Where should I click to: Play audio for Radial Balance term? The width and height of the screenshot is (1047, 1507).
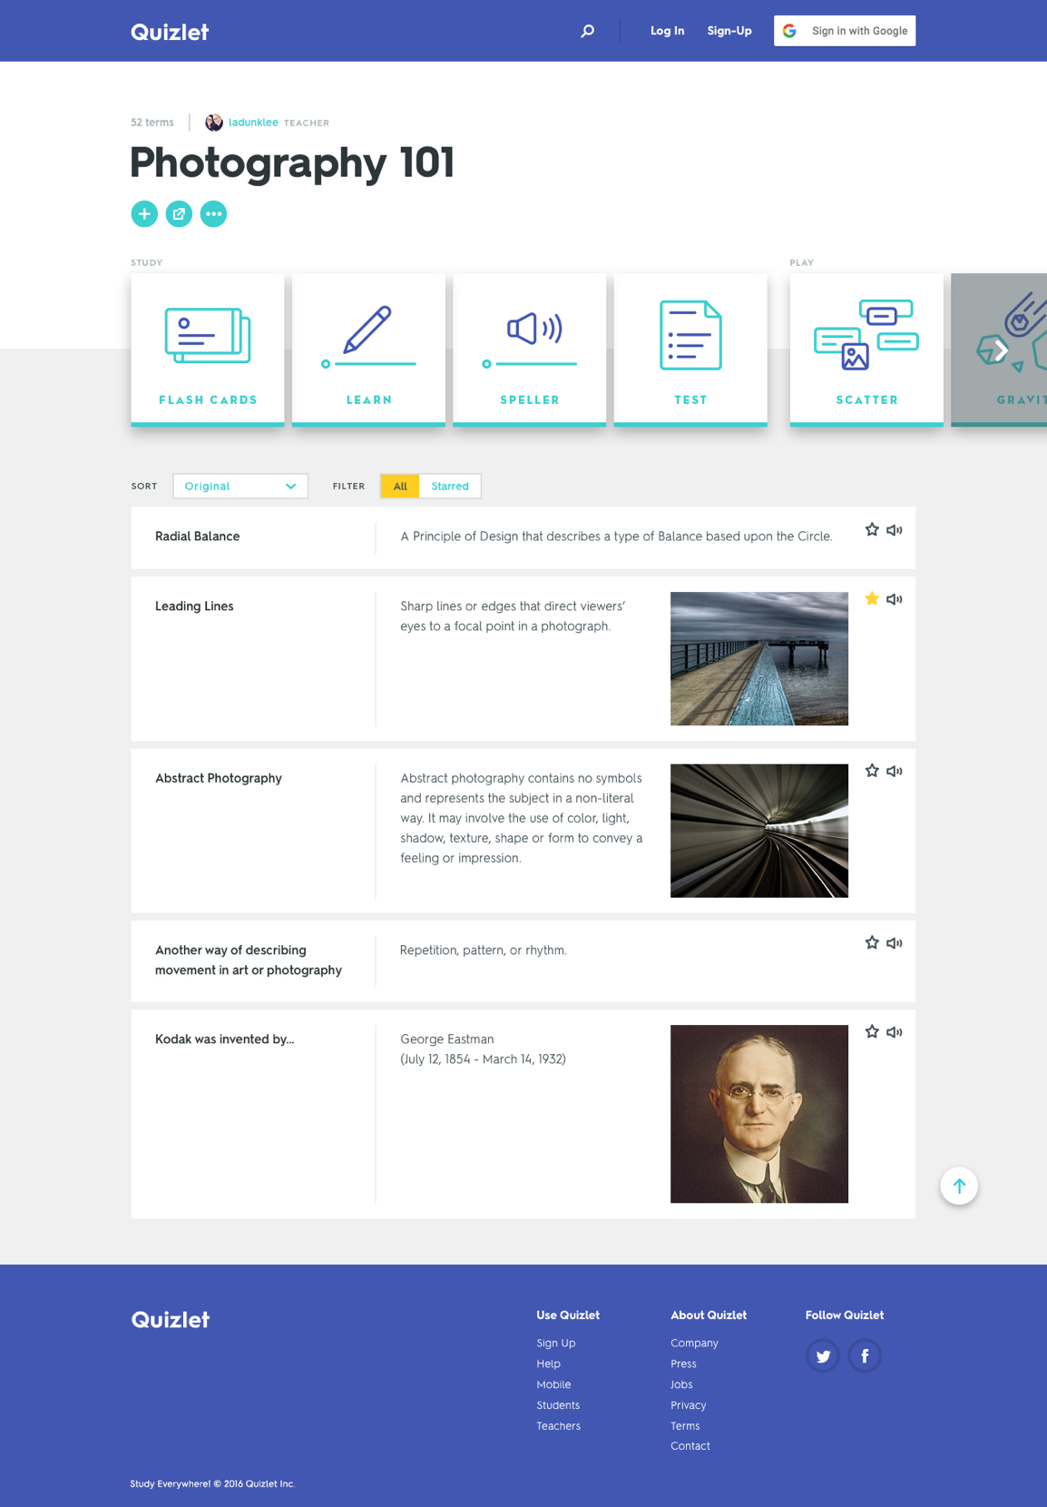pyautogui.click(x=895, y=530)
